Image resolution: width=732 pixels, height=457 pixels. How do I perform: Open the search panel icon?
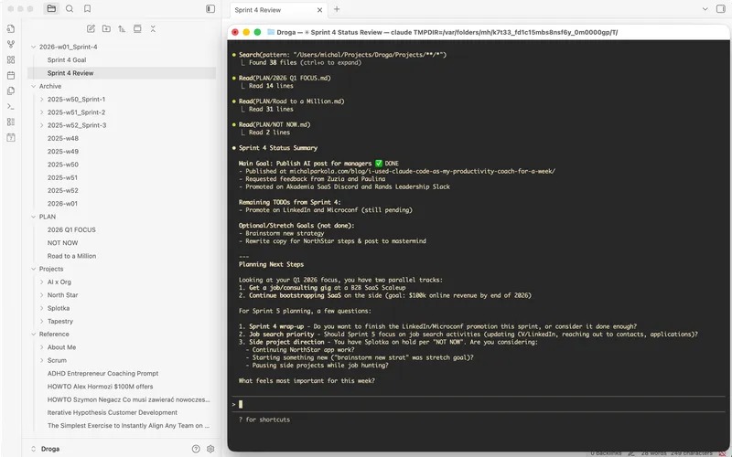pyautogui.click(x=70, y=8)
